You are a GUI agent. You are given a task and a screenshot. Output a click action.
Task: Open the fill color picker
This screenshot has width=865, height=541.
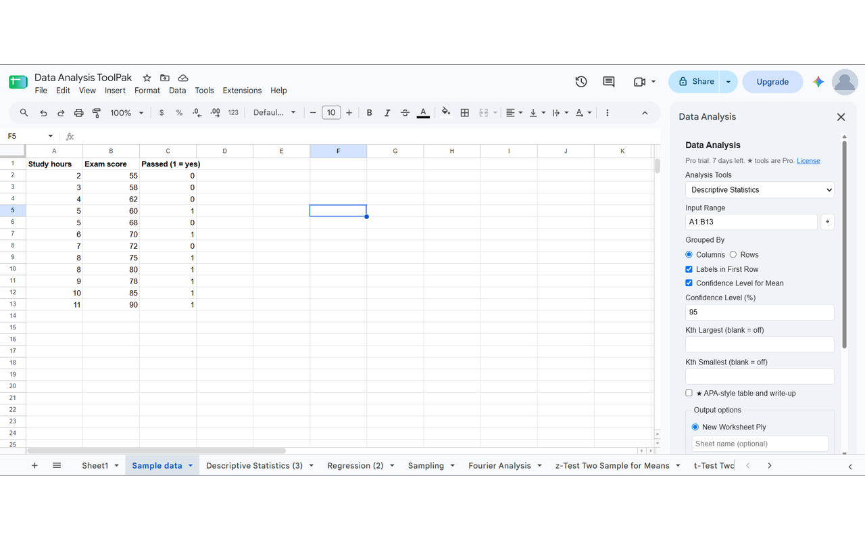pyautogui.click(x=445, y=113)
